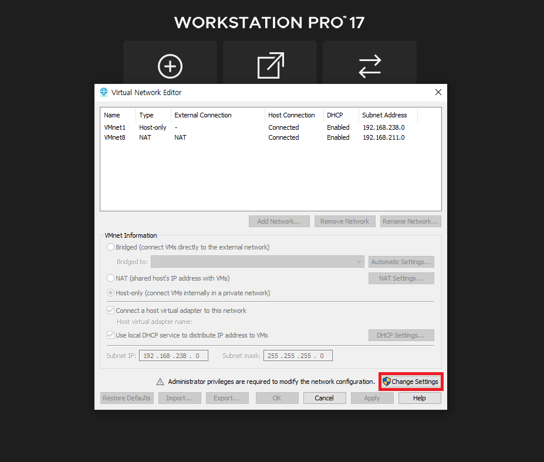Click the External Connection column header
This screenshot has width=544, height=462.
coord(218,115)
